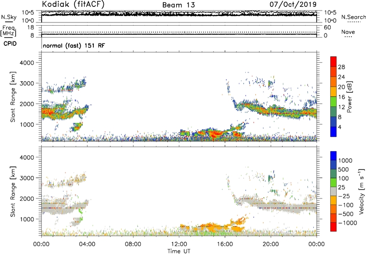
Task: Click the "16:00" time tick label
Action: point(225,244)
